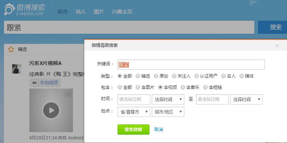The width and height of the screenshot is (287, 143).
Task: Click the 关键词 input field
Action: point(191,65)
